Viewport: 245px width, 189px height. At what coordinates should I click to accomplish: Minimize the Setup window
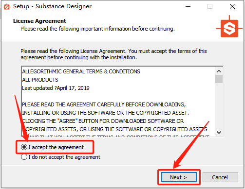click(188, 6)
